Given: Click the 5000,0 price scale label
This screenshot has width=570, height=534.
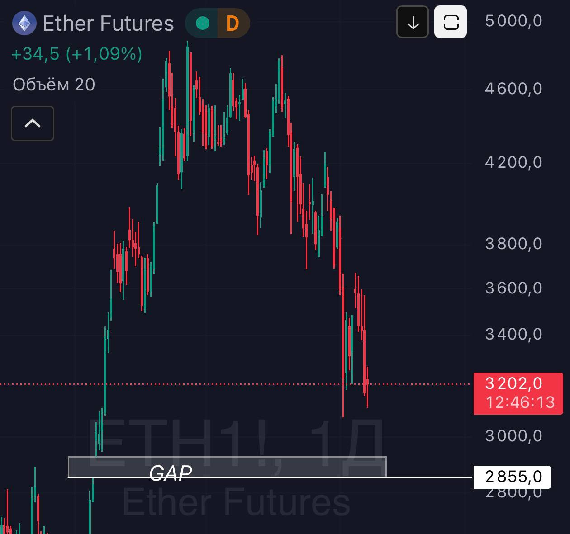Looking at the screenshot, I should tap(513, 21).
